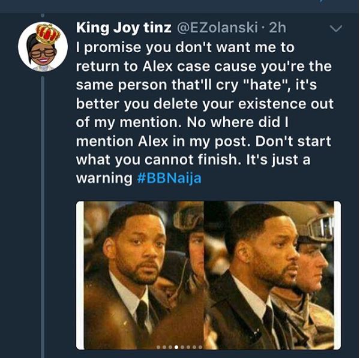Click the thread line below the avatar
The height and width of the screenshot is (358, 360).
point(43,210)
